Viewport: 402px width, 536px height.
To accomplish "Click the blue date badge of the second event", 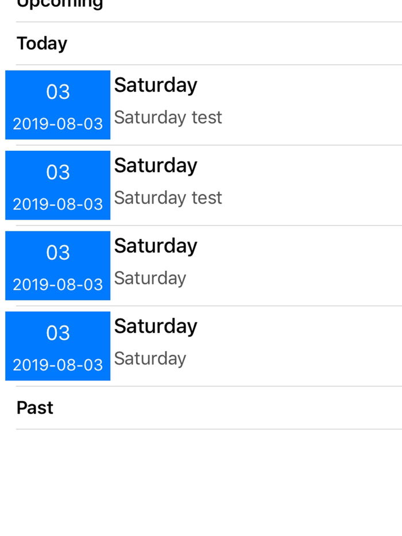I will coord(57,185).
